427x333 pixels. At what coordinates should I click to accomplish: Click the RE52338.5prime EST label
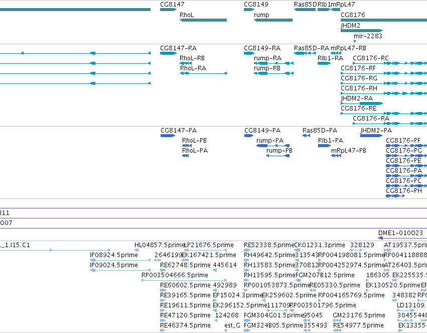[x=269, y=245]
